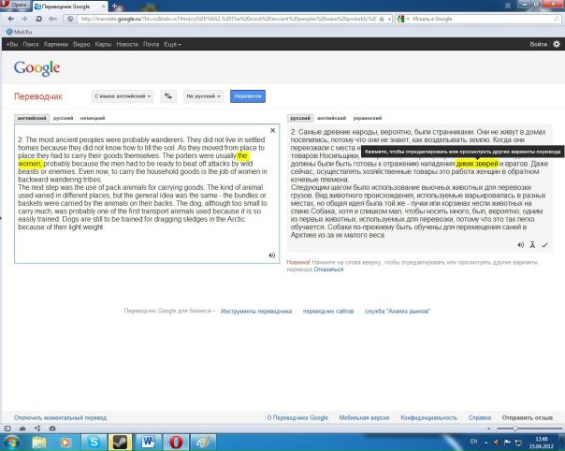Viewport: 565px width, 451px height.
Task: Expand the source language dropdown "С языка: английский"
Action: pyautogui.click(x=123, y=95)
